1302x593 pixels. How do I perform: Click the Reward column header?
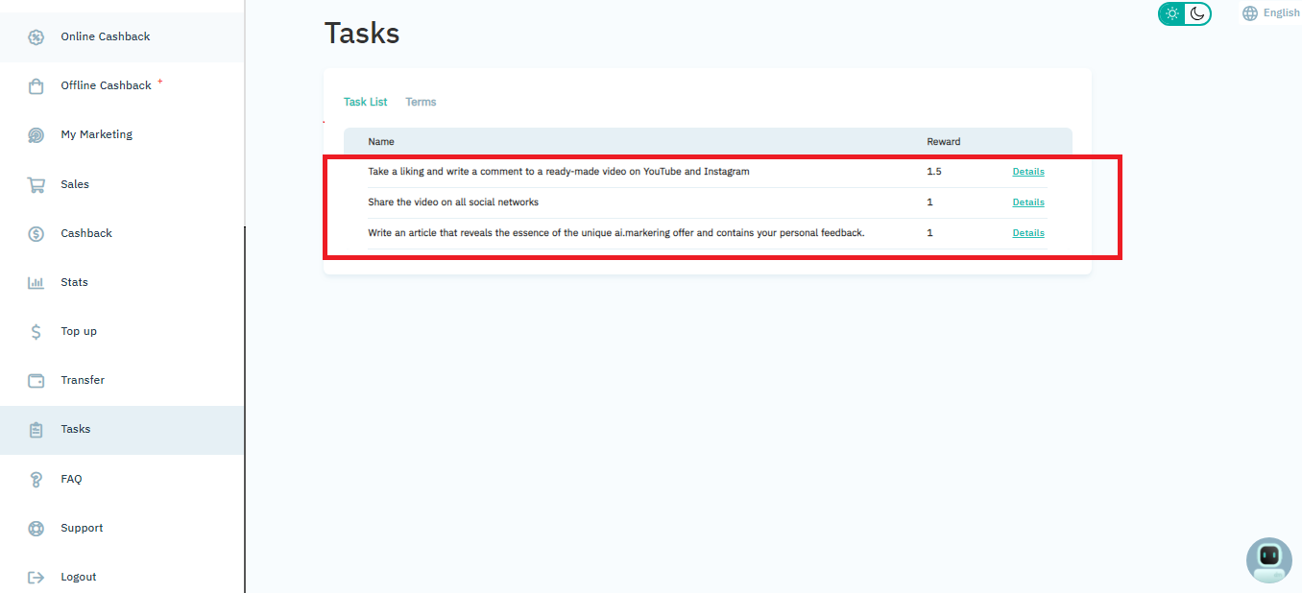[943, 142]
